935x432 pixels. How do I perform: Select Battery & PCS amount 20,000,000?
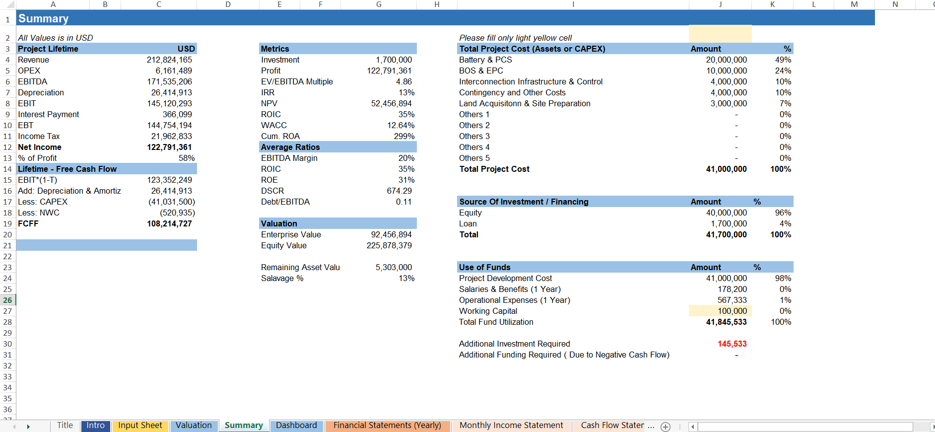726,60
